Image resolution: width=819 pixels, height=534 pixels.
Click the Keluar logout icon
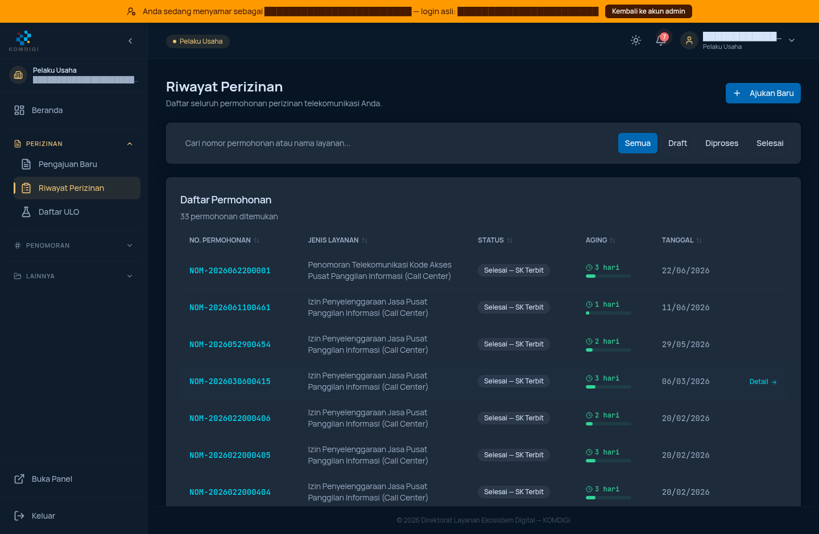click(x=19, y=516)
